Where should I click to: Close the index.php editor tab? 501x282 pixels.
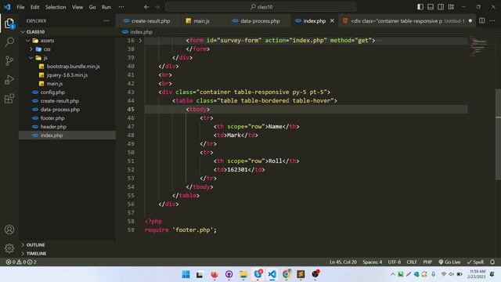click(x=332, y=21)
